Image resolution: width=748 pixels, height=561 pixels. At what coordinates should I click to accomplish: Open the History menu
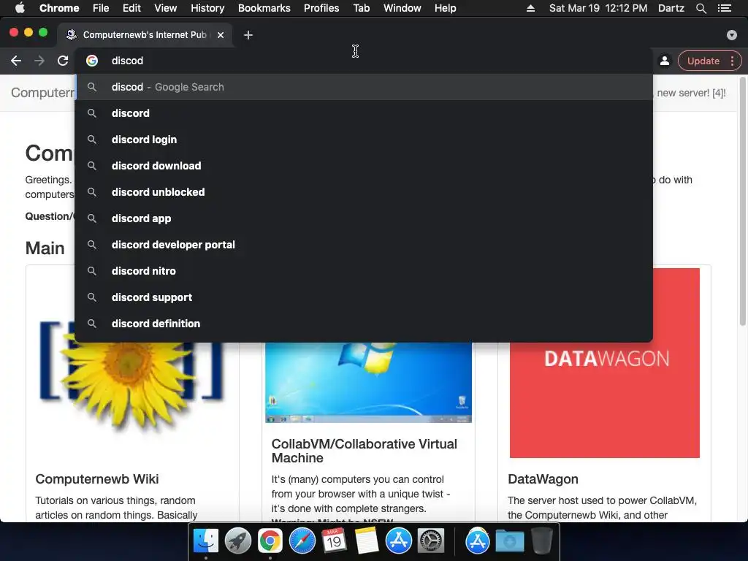pos(207,8)
